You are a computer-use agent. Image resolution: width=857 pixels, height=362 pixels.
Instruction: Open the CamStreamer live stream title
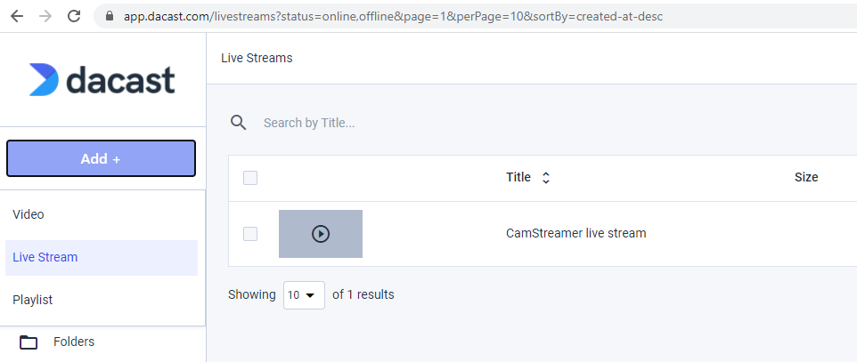tap(575, 234)
